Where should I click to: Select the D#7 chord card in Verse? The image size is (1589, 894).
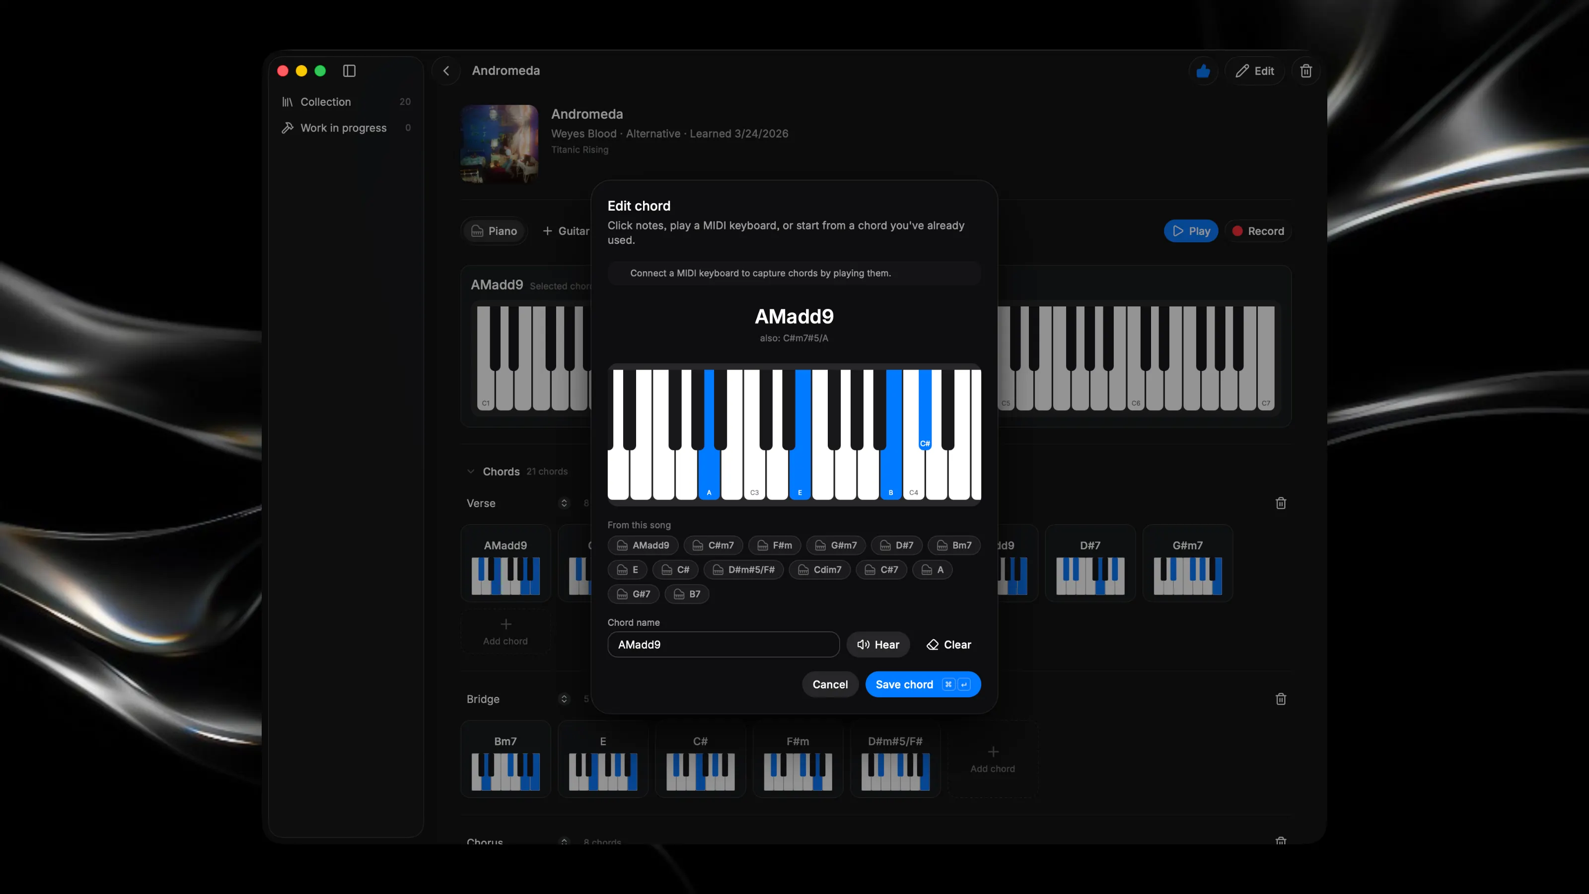[1090, 563]
